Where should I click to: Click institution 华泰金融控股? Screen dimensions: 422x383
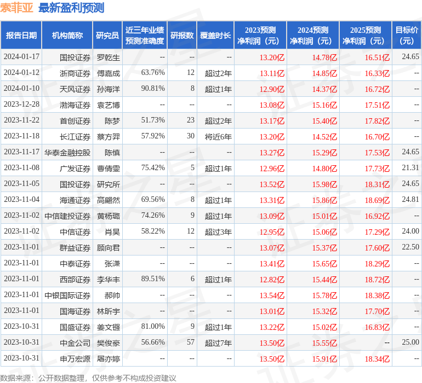(x=67, y=153)
